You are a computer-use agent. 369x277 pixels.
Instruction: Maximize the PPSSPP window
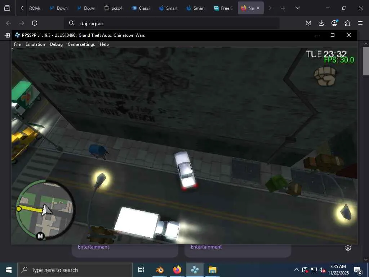tap(333, 35)
